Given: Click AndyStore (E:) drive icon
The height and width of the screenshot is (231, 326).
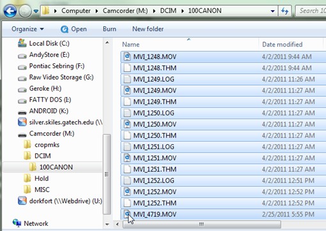Looking at the screenshot, I should click(22, 56).
